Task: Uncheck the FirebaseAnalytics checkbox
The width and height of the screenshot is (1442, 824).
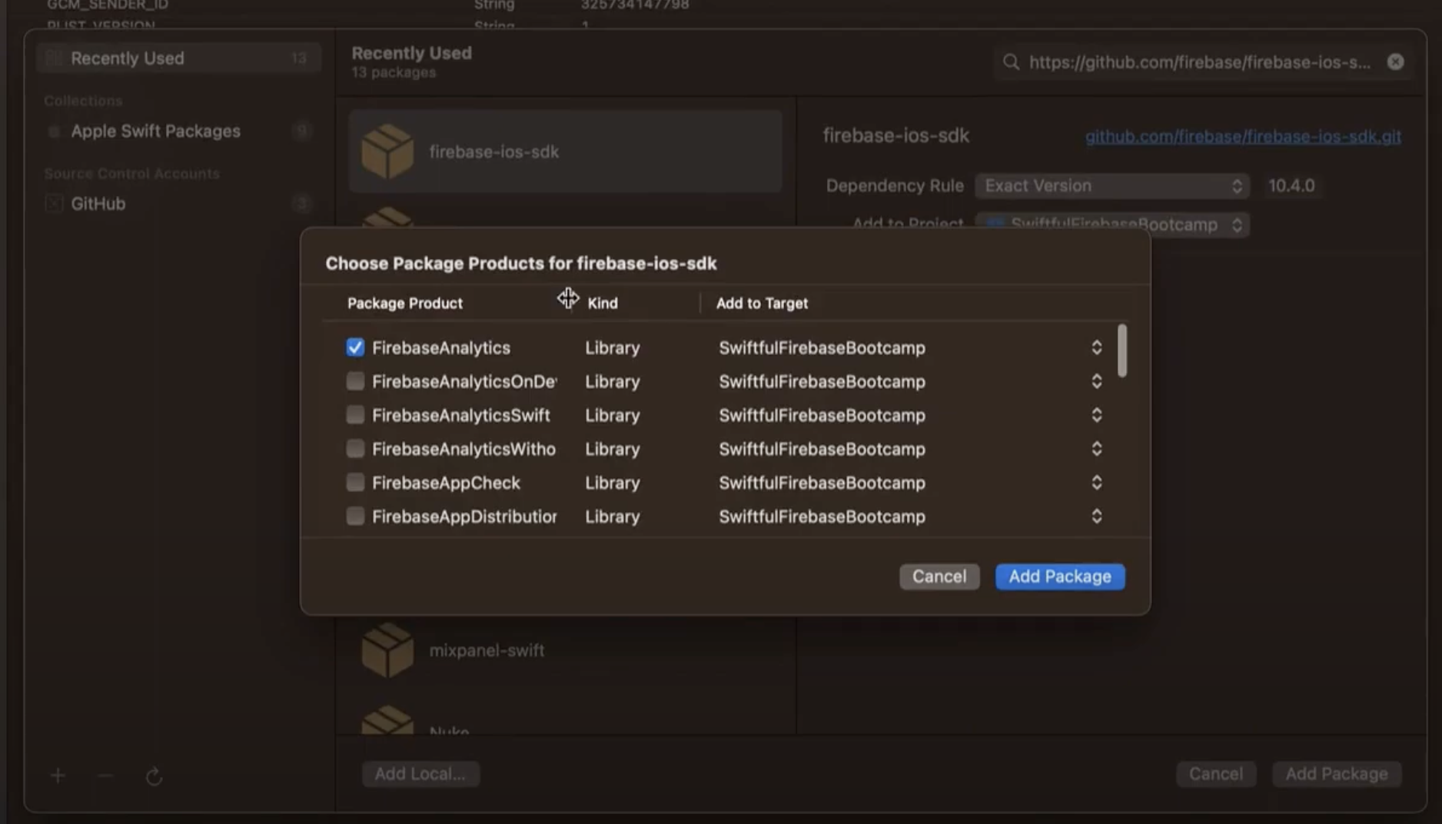Action: (355, 347)
